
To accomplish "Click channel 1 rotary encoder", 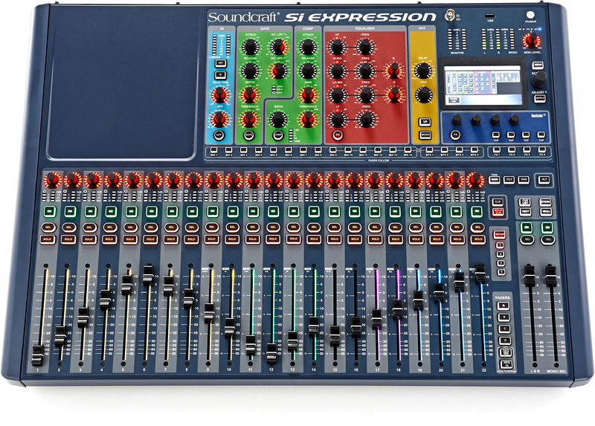I will pos(52,180).
